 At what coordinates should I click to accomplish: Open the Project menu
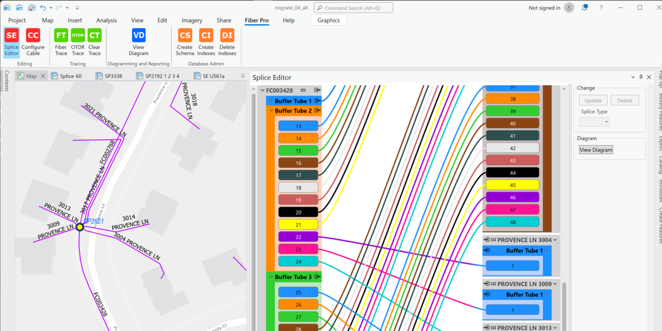click(17, 20)
